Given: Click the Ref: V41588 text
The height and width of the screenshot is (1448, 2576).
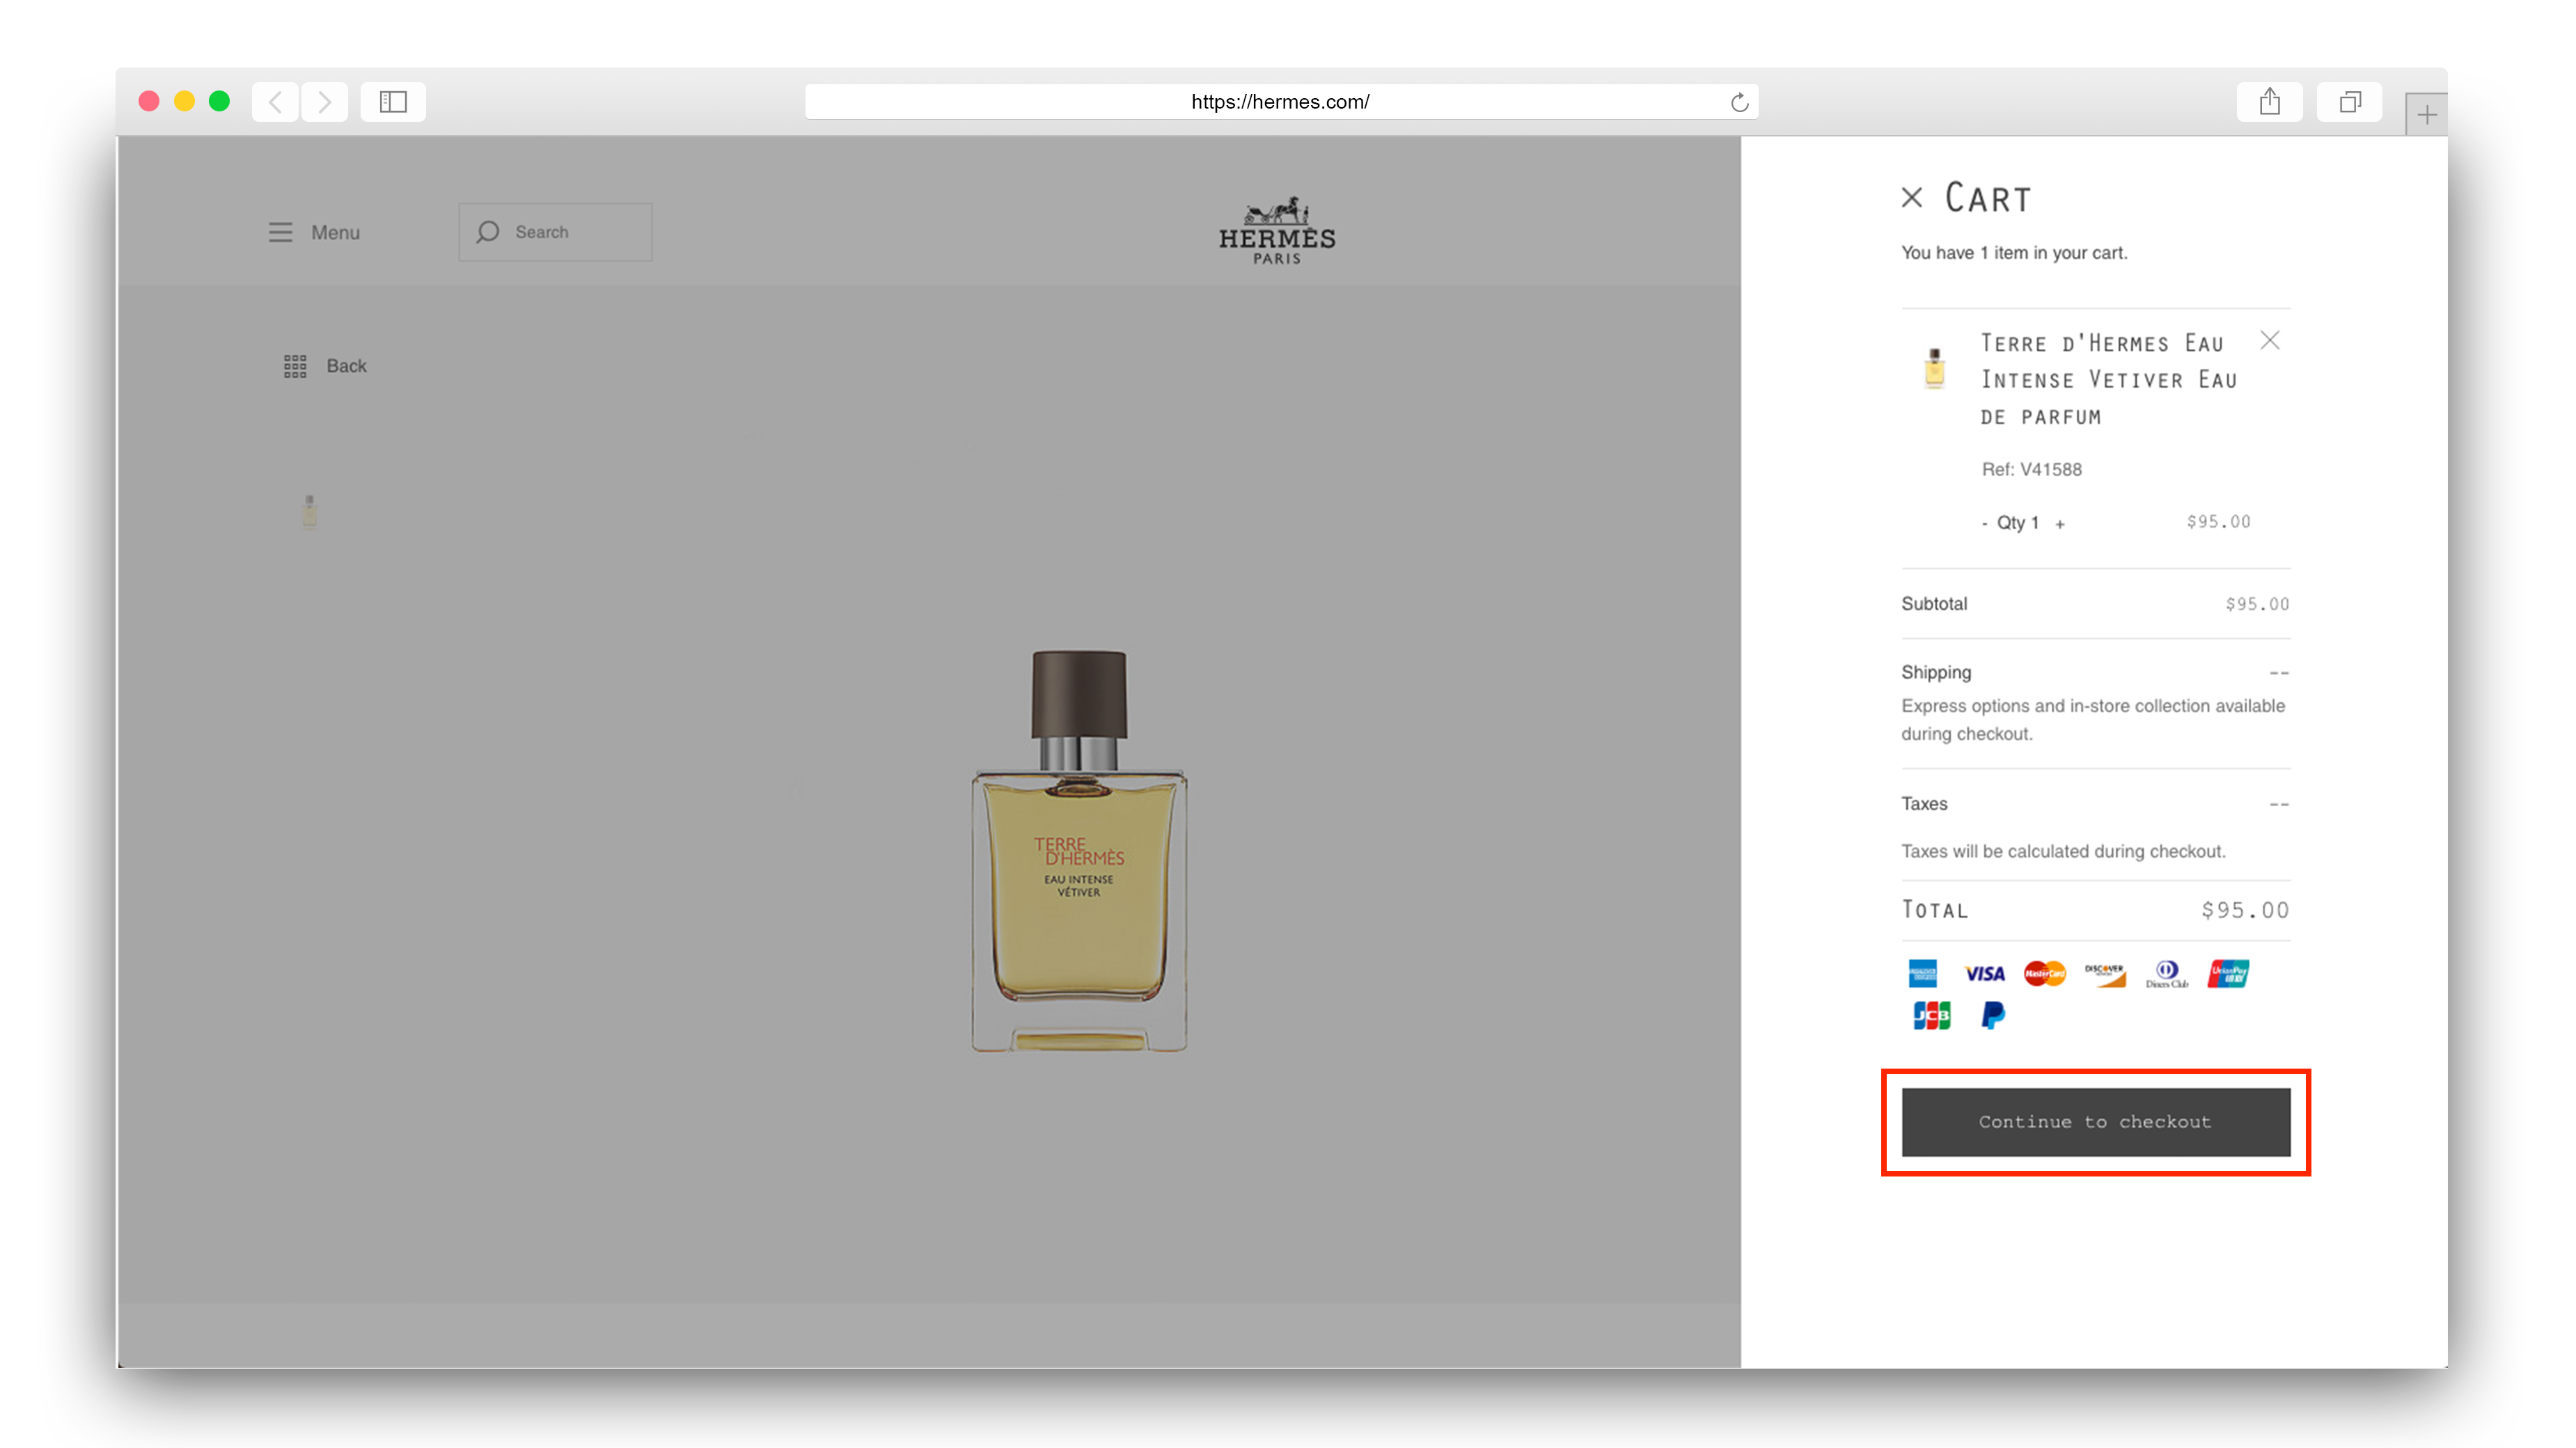Looking at the screenshot, I should coord(2031,469).
